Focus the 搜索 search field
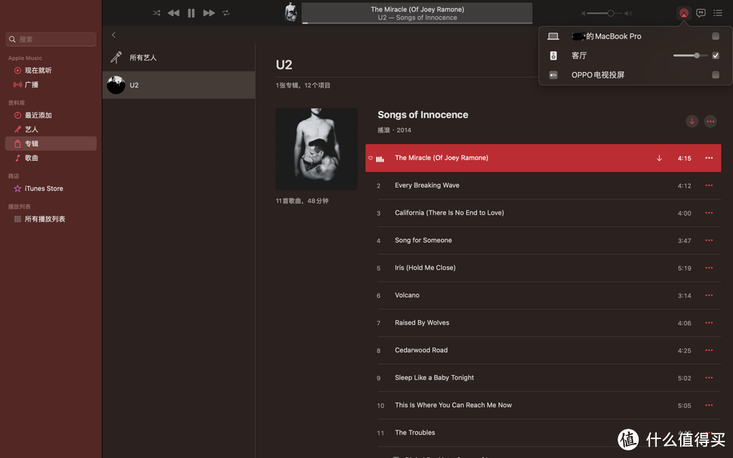 tap(51, 39)
